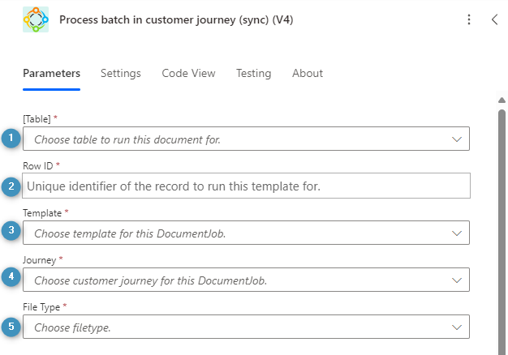Click the connector logo icon beside the title
The height and width of the screenshot is (355, 508).
pos(36,19)
